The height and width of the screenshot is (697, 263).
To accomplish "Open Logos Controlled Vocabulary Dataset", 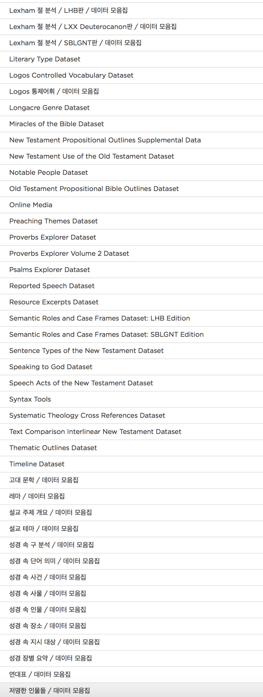I will tap(131, 75).
